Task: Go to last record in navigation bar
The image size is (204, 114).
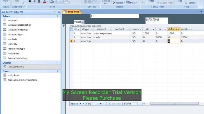Action: click(101, 104)
